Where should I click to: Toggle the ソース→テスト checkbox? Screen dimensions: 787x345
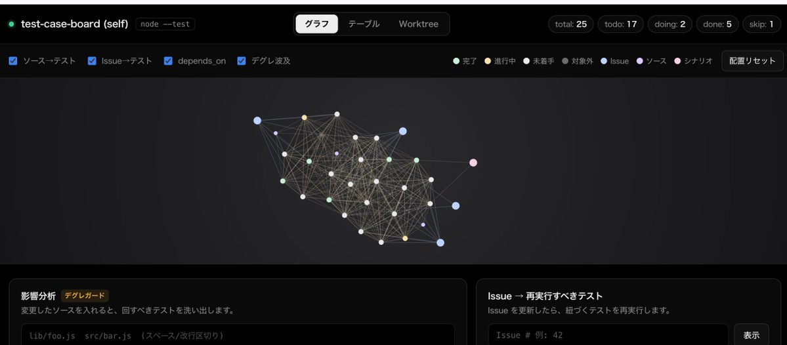click(x=13, y=61)
